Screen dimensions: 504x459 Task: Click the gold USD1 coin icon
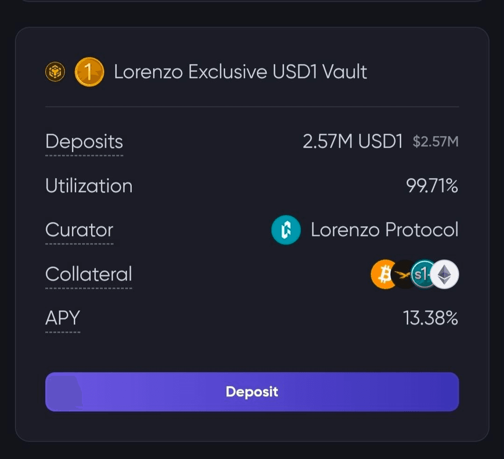point(89,72)
